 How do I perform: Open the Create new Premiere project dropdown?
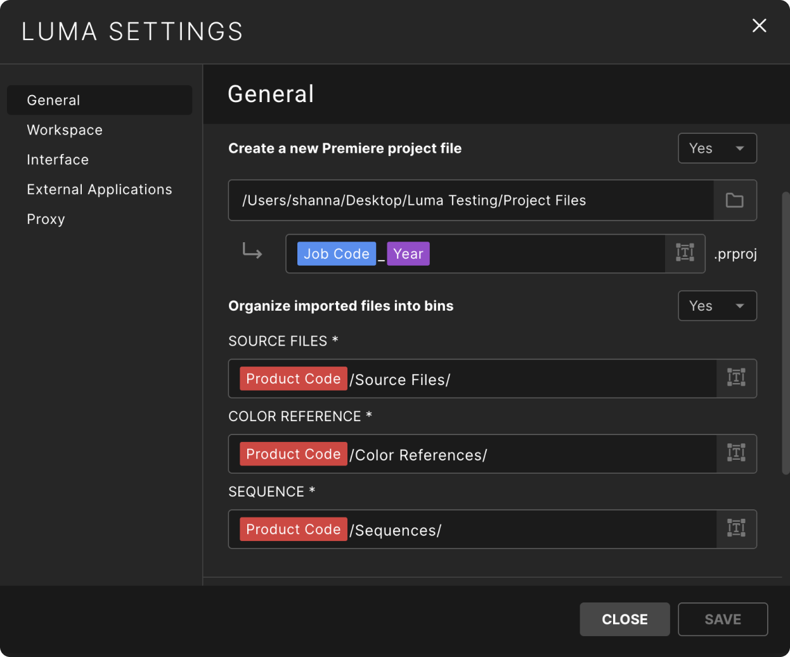pyautogui.click(x=717, y=148)
